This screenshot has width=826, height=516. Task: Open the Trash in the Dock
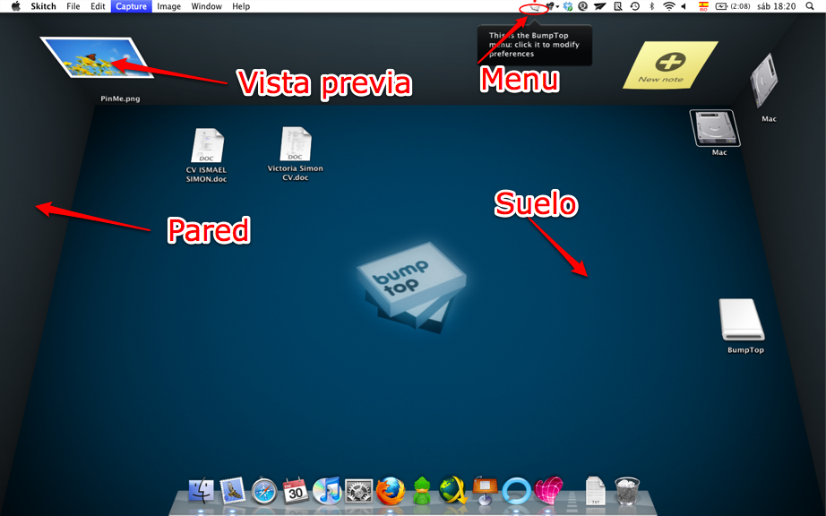(627, 491)
